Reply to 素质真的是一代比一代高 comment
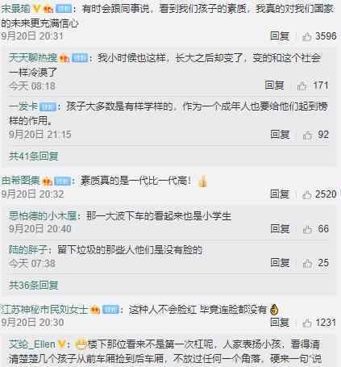Image resolution: width=341 pixels, height=367 pixels. pos(280,194)
